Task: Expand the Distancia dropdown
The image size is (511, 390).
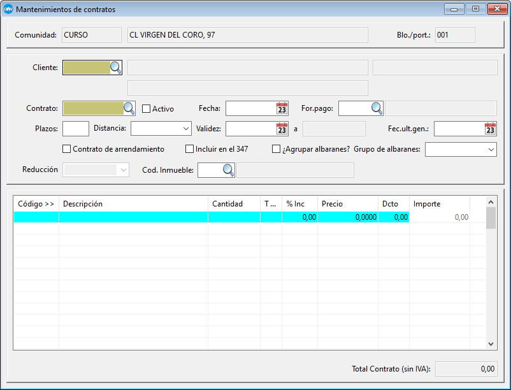Action: click(x=185, y=129)
